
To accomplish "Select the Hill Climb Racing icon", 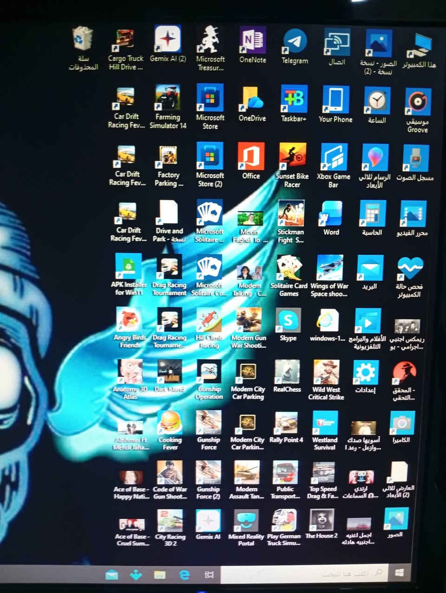I will point(210,321).
